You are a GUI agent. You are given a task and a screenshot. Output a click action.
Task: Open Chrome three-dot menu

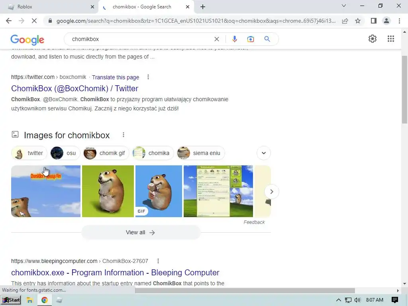399,21
